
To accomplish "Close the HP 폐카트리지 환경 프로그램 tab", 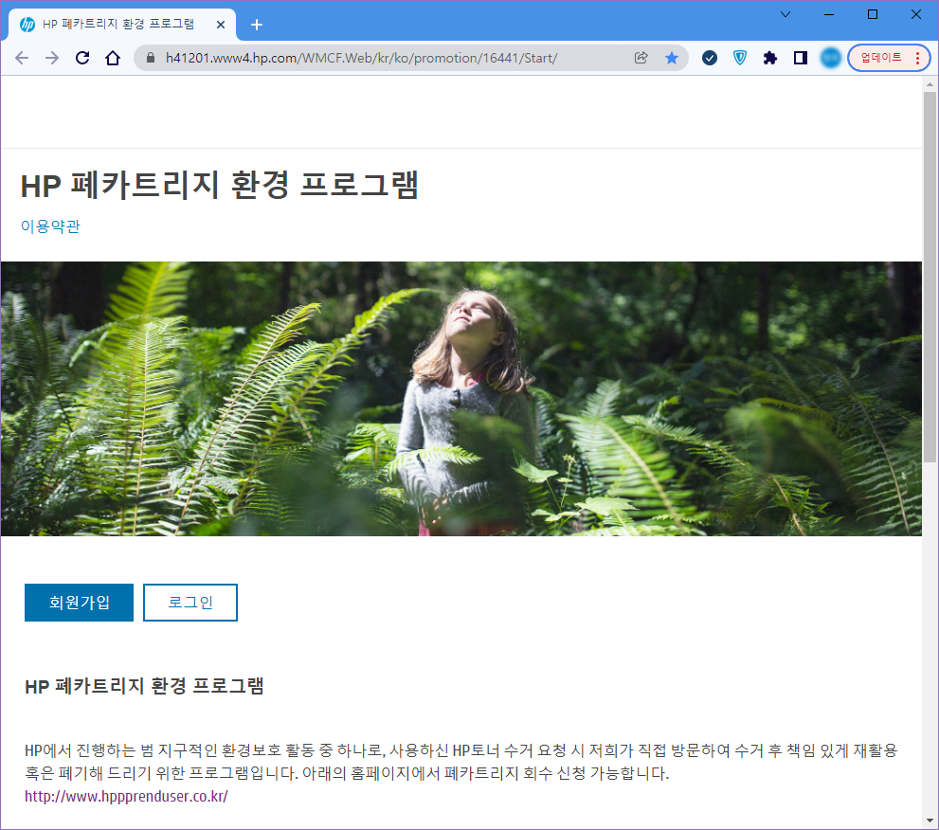I will (221, 25).
